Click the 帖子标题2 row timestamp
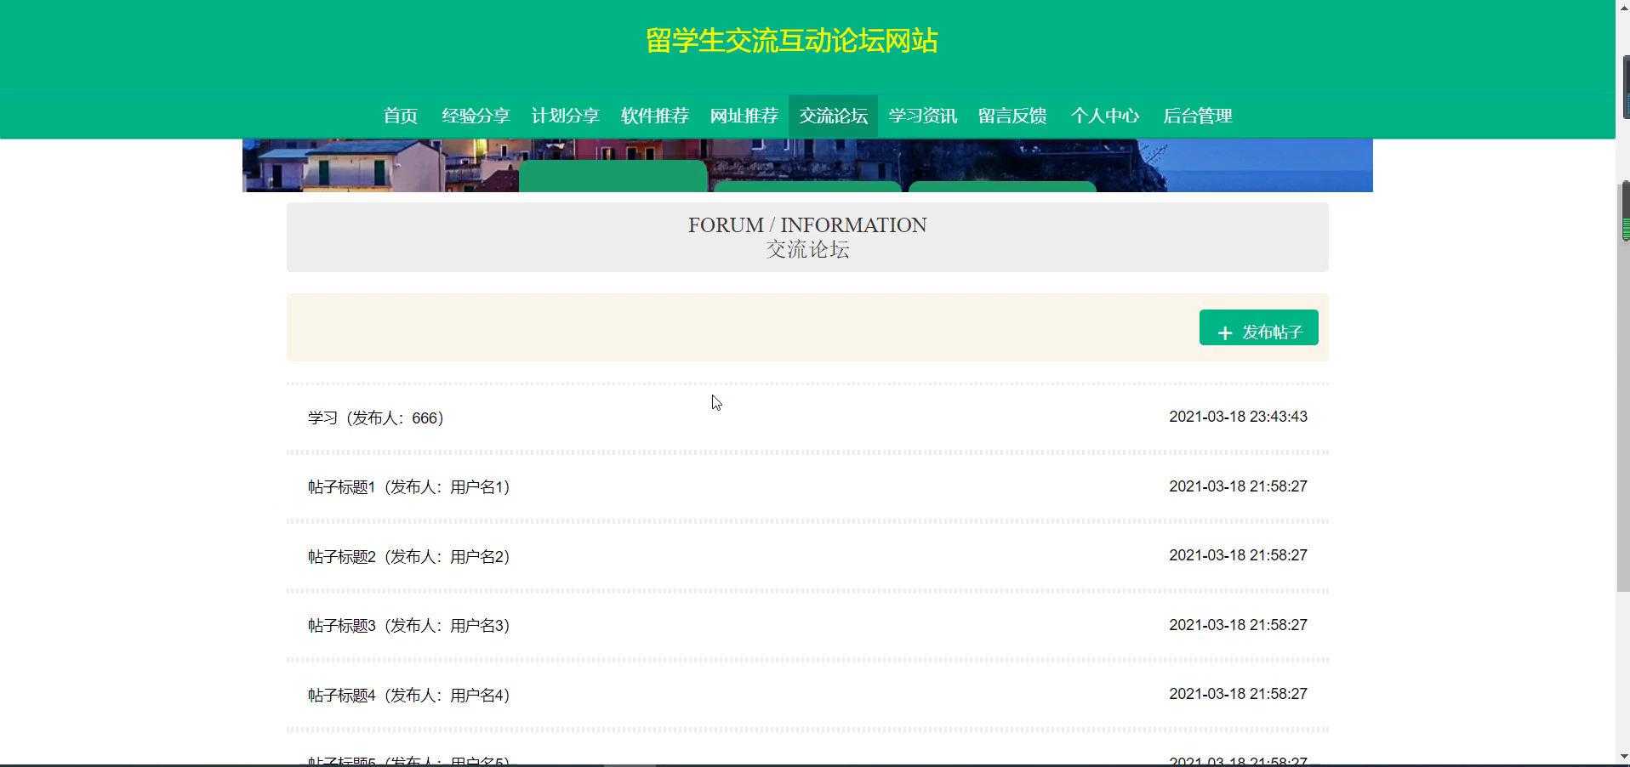This screenshot has width=1630, height=767. 1238,555
